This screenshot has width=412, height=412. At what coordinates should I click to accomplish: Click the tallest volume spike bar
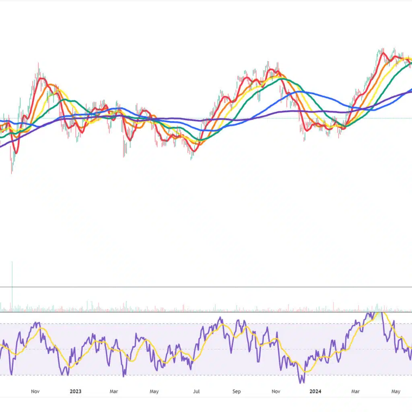[x=12, y=286]
